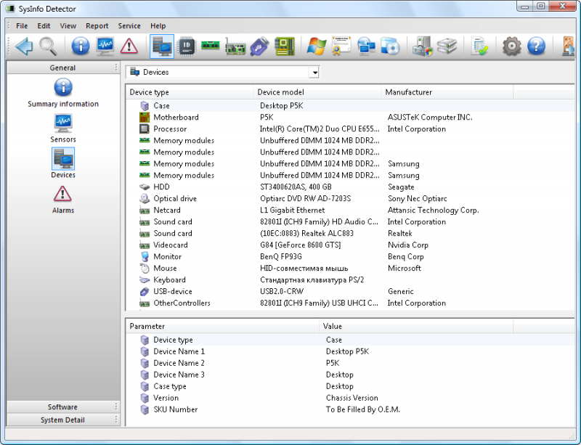Select the Optical drive device row
Image resolution: width=581 pixels, height=445 pixels.
[175, 199]
